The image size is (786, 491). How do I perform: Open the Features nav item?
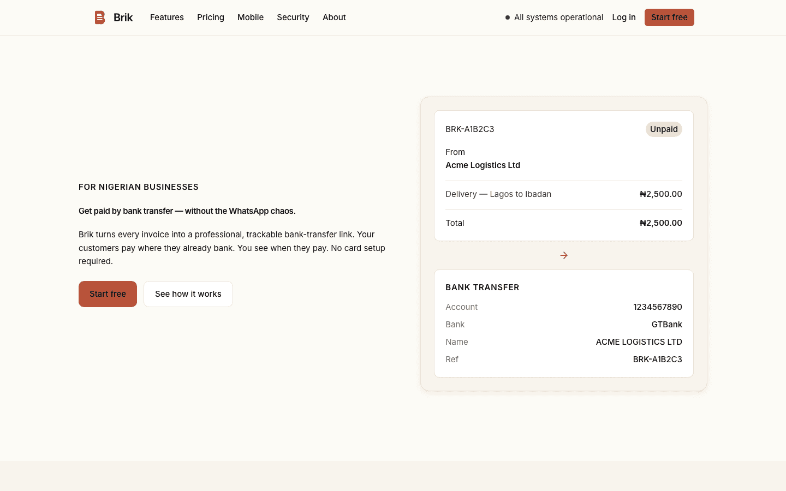167,17
